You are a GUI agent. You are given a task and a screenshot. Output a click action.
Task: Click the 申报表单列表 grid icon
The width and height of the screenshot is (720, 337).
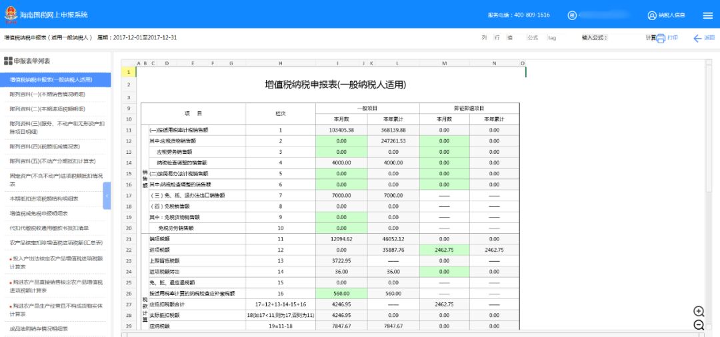coord(8,61)
